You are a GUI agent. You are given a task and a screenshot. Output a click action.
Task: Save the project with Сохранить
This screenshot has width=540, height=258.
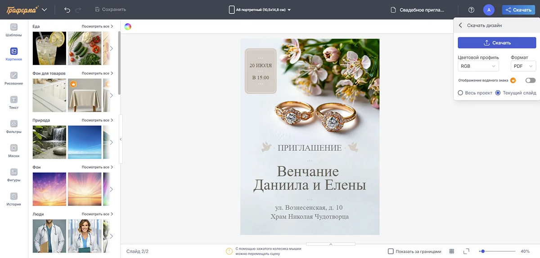click(x=111, y=9)
